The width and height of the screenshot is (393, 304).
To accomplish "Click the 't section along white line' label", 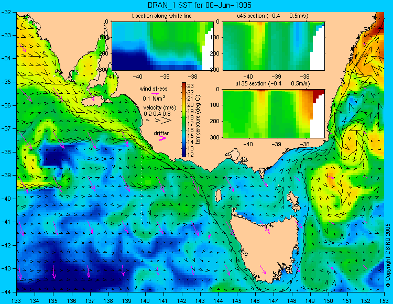I will (162, 16).
